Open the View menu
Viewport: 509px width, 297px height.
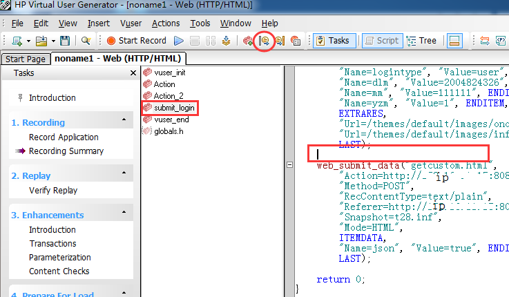click(x=68, y=23)
